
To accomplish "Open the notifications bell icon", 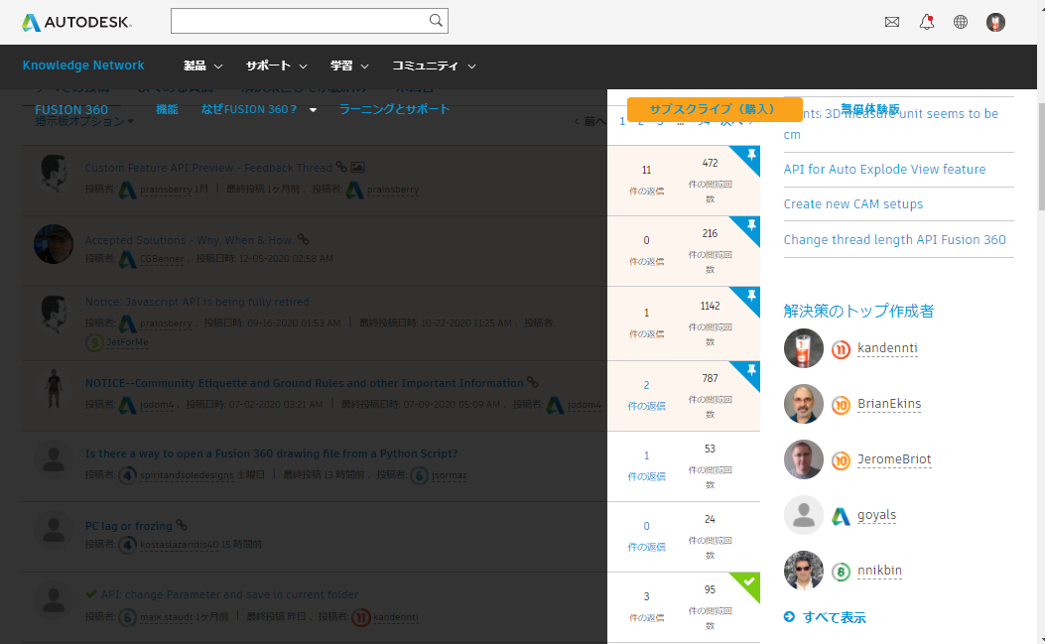I will coord(926,22).
